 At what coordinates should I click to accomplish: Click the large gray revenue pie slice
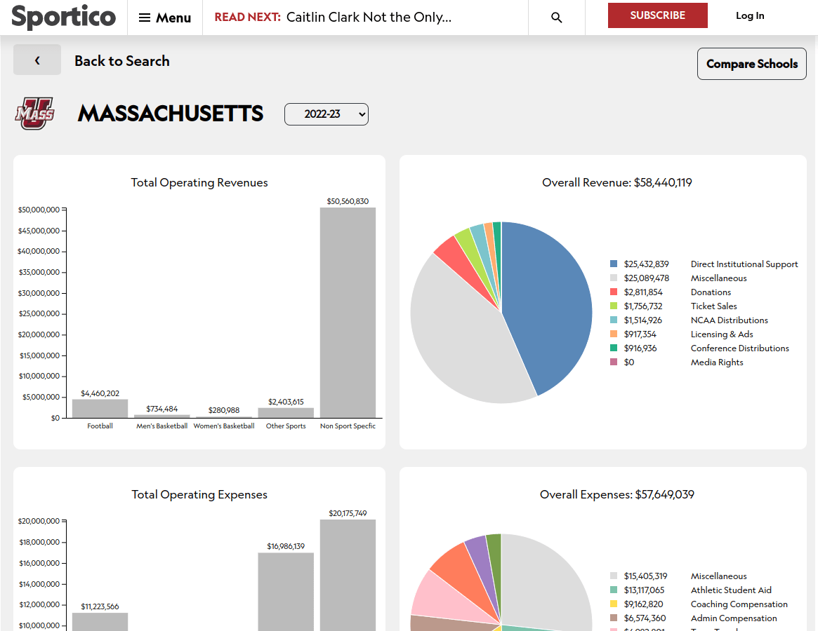coord(459,344)
